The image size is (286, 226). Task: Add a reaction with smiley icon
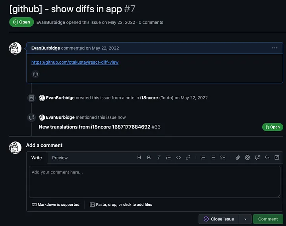coord(35,74)
